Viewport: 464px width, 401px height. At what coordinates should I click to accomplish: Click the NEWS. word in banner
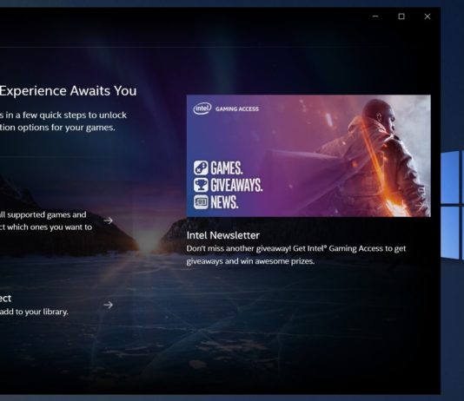point(224,202)
